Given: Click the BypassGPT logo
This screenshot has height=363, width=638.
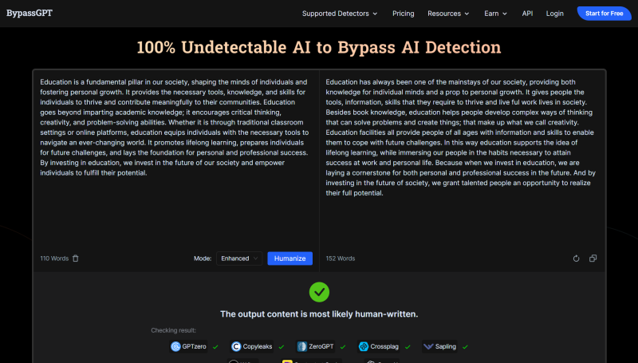Looking at the screenshot, I should pos(30,13).
